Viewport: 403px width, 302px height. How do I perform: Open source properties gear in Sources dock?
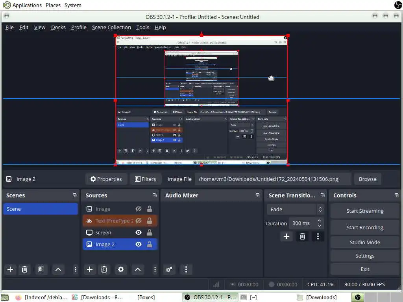121,269
